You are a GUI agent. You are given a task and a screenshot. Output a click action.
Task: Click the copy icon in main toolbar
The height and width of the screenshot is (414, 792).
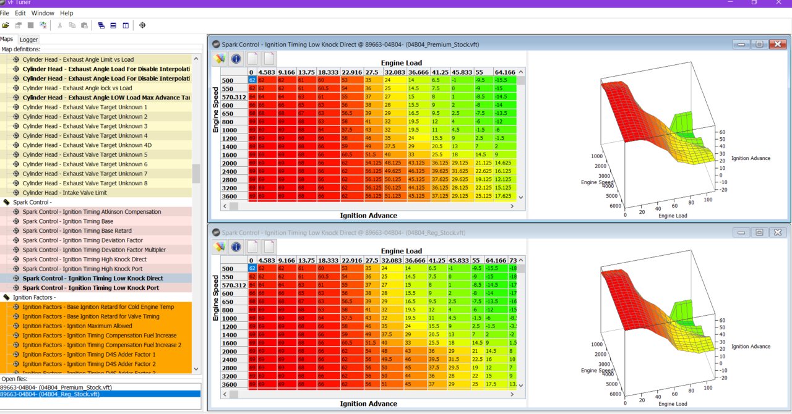[72, 25]
